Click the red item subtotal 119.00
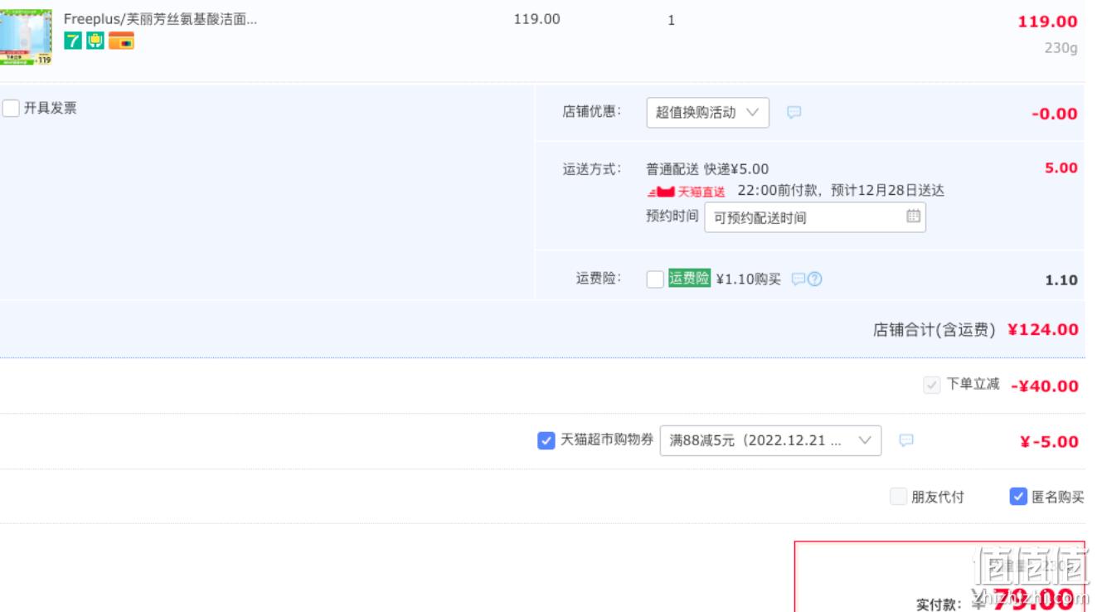The width and height of the screenshot is (1097, 612). click(x=1048, y=22)
